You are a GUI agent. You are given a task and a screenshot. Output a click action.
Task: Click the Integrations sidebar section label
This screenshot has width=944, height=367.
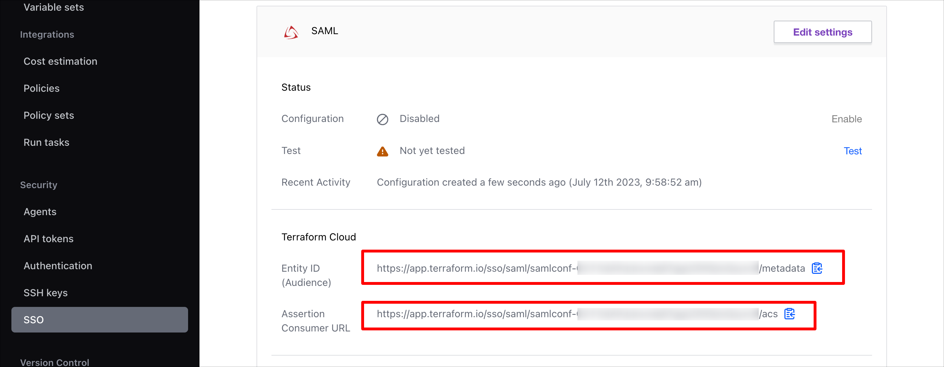coord(47,34)
